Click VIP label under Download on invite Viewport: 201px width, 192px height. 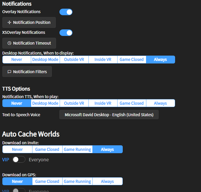click(x=6, y=160)
